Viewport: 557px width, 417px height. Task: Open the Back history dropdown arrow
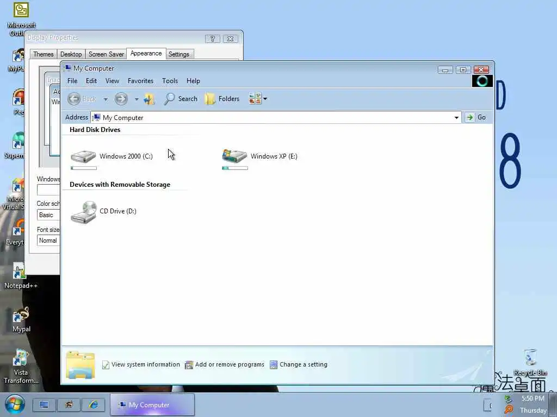pyautogui.click(x=106, y=99)
